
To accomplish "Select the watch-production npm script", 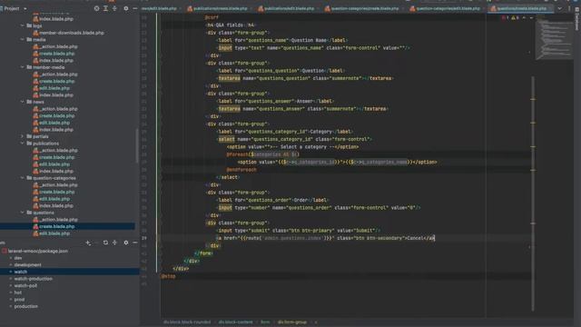I will pos(34,279).
